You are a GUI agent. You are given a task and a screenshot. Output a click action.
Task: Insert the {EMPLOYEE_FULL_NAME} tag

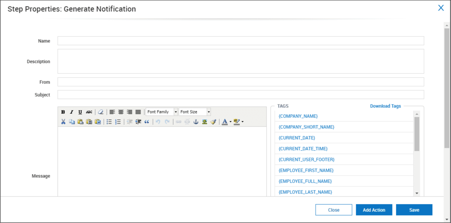click(305, 181)
